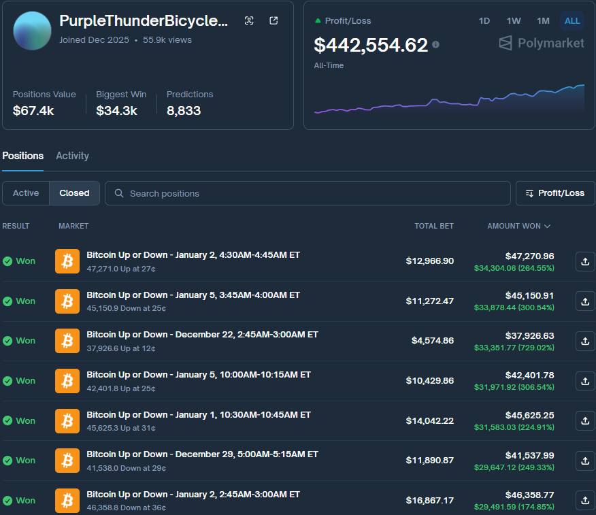Open market Bitcoin Up or Down December 22, 2:45AM-3:00AM ET

point(202,335)
